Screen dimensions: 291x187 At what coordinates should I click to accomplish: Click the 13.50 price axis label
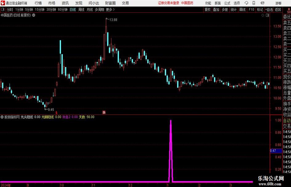pyautogui.click(x=277, y=26)
